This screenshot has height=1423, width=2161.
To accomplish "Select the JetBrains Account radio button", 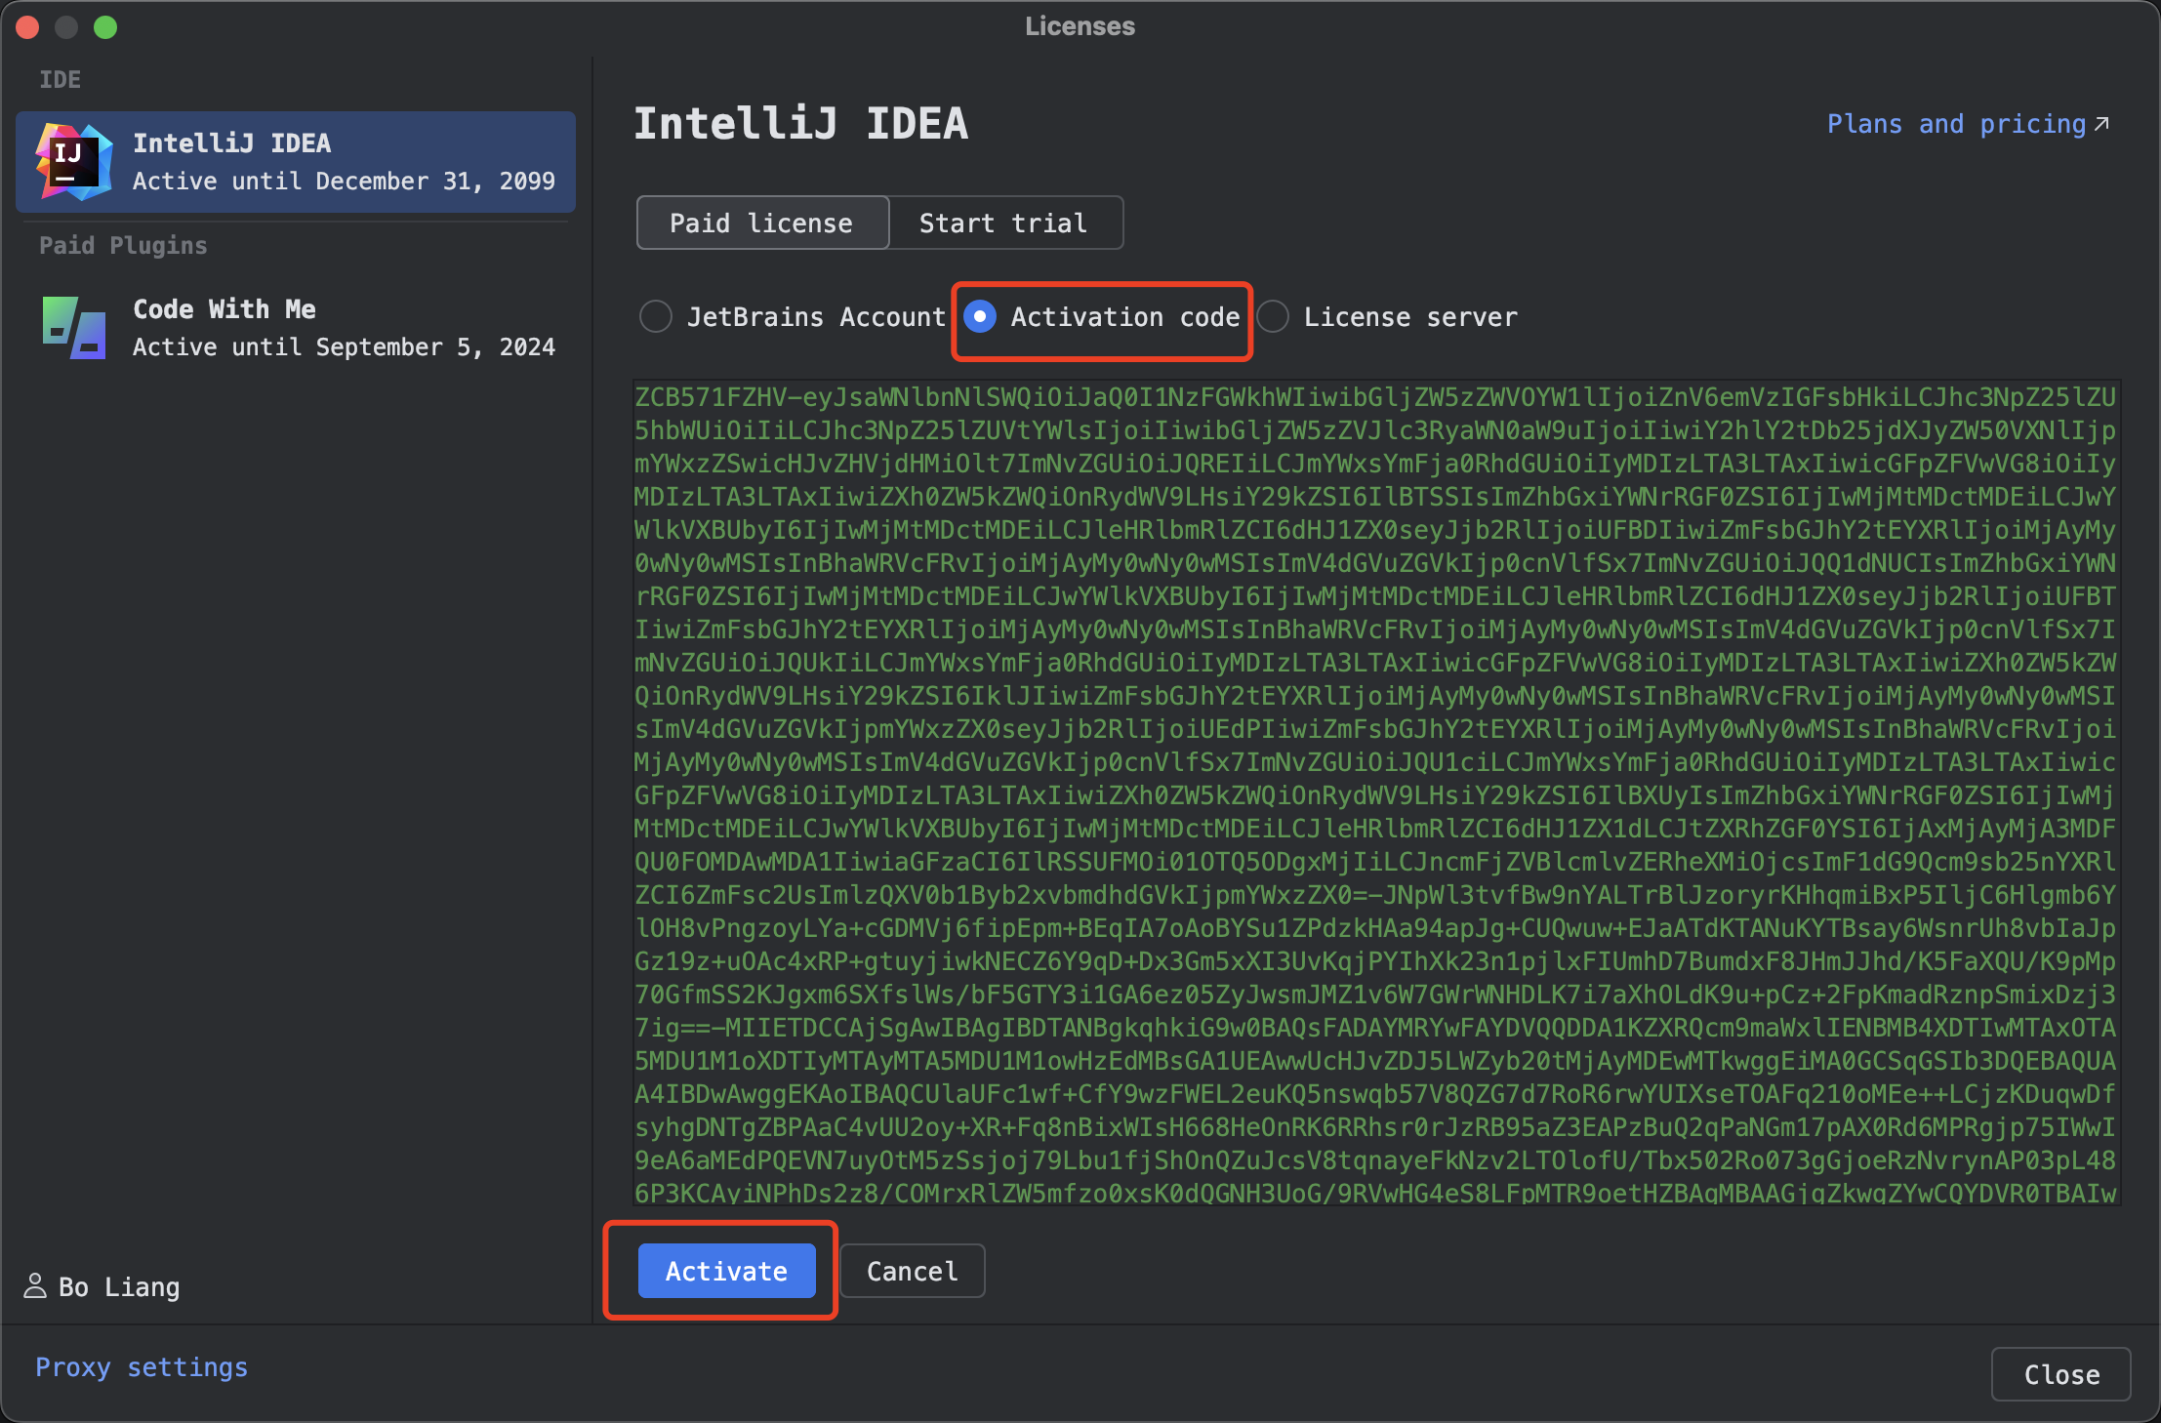I will point(656,316).
